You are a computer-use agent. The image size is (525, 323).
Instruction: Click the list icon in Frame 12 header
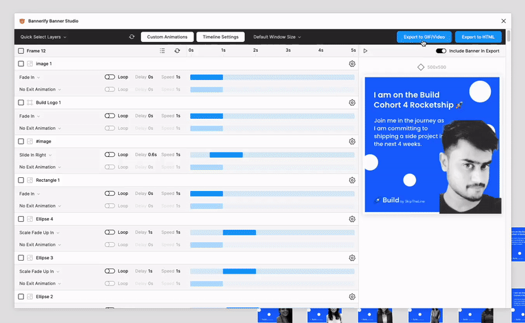point(162,51)
